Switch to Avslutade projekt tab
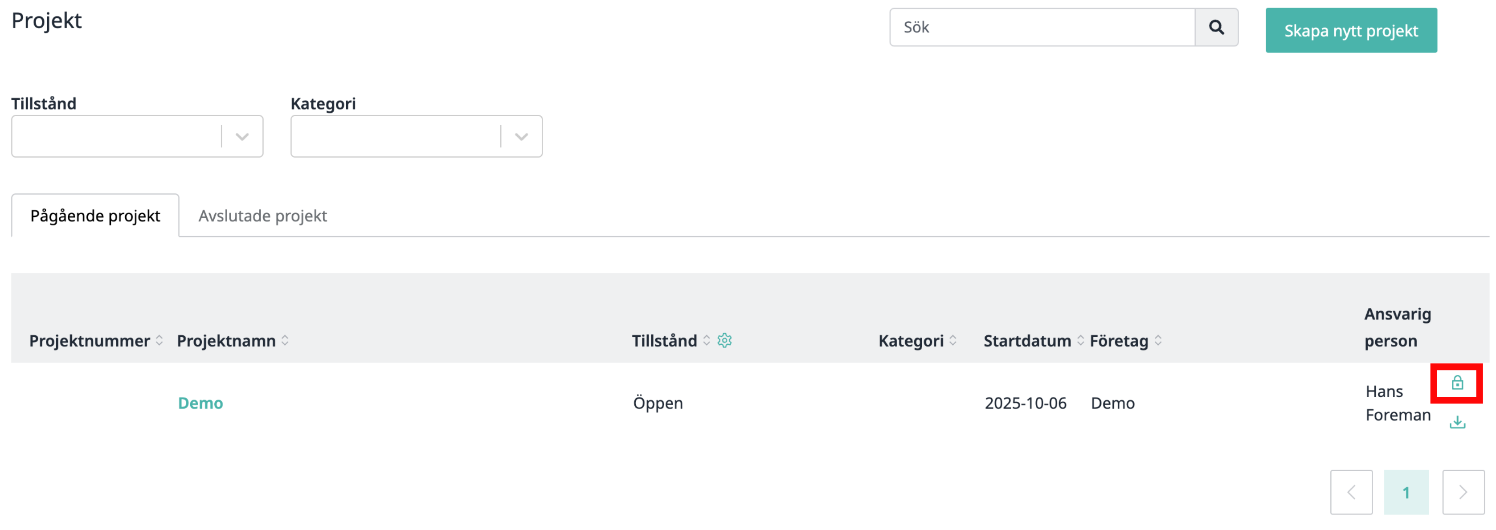Viewport: 1496px width, 530px height. tap(262, 216)
